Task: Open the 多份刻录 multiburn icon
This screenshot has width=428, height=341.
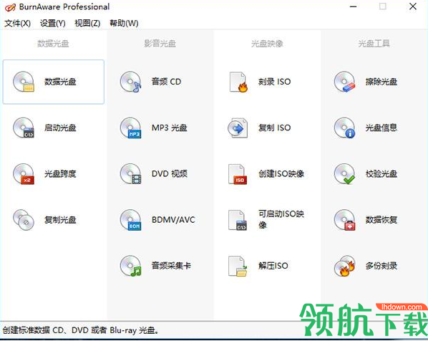Action: coord(345,266)
